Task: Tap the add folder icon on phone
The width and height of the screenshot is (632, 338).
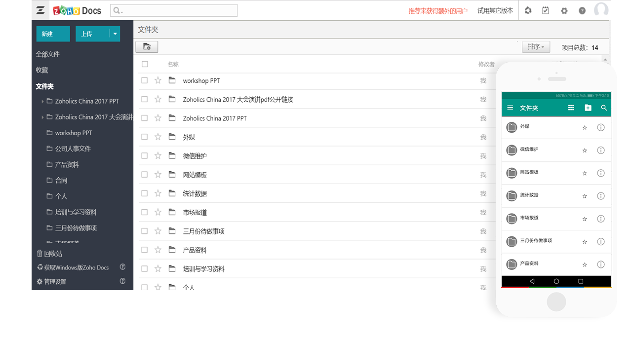Action: [588, 108]
